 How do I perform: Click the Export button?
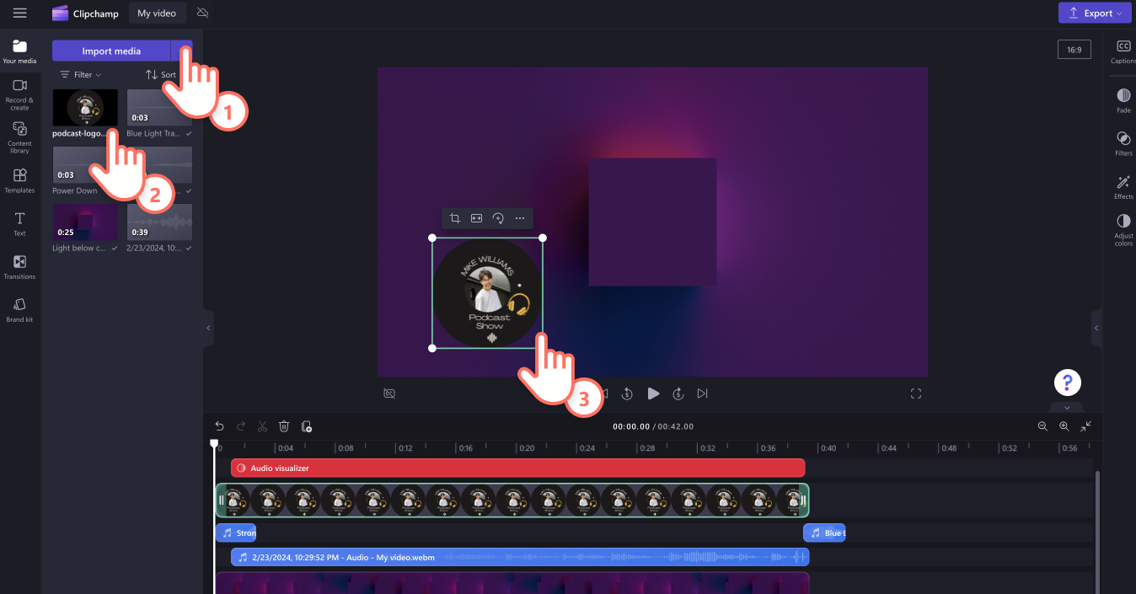point(1094,13)
